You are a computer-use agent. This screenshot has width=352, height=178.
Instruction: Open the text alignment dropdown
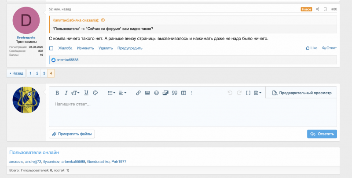123,93
